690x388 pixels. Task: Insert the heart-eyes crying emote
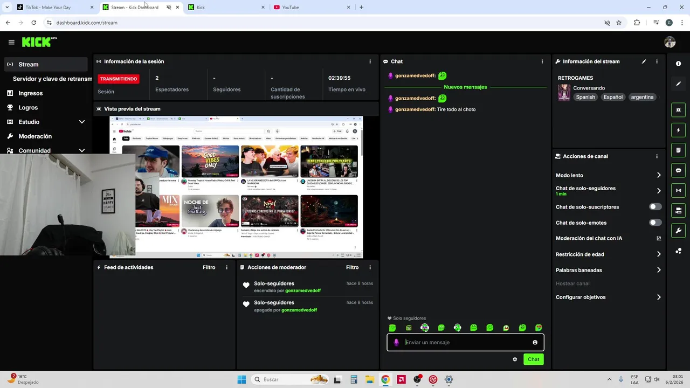(539, 328)
